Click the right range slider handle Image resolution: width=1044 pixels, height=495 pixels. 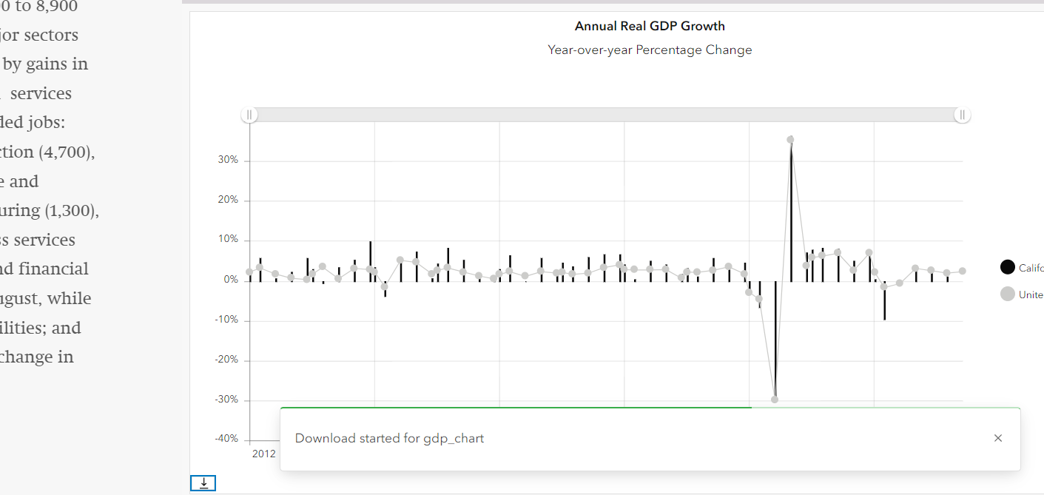(x=962, y=115)
